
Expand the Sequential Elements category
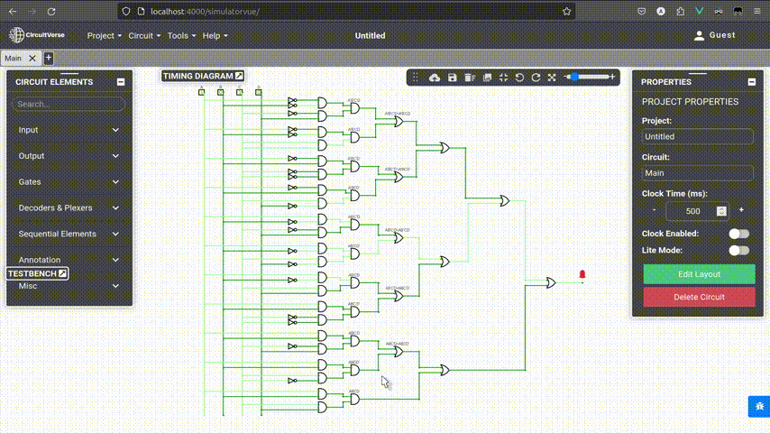tap(69, 234)
